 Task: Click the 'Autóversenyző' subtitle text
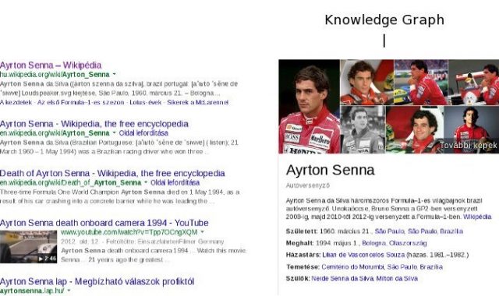pyautogui.click(x=308, y=185)
